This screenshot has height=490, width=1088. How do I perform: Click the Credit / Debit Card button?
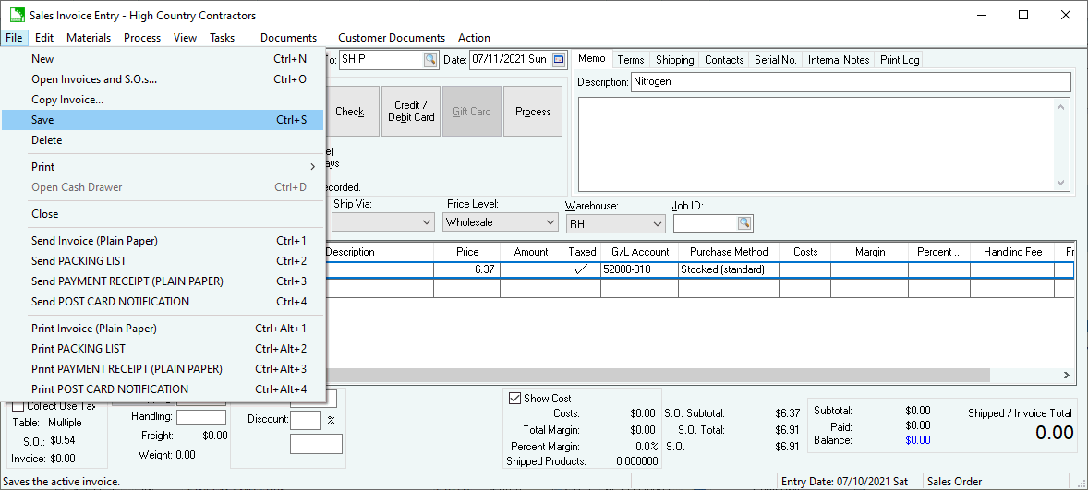pyautogui.click(x=411, y=112)
